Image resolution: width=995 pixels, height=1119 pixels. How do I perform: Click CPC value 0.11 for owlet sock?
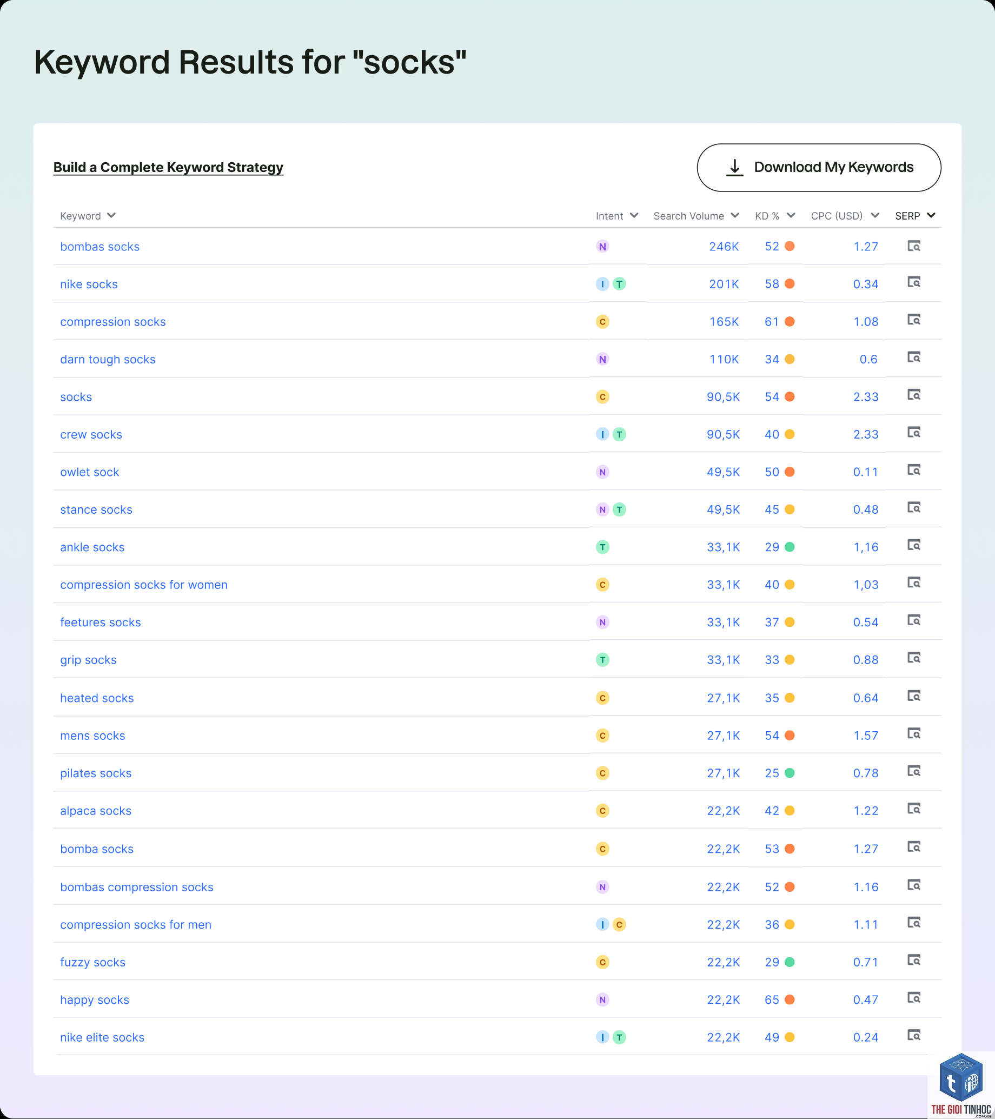[865, 472]
